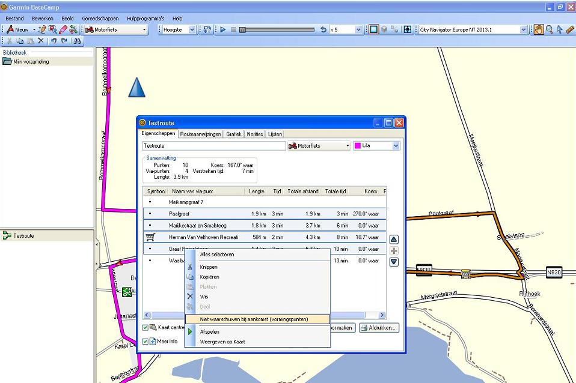576x383 pixels.
Task: Click the split 2D/3D view icon
Action: pyautogui.click(x=394, y=30)
